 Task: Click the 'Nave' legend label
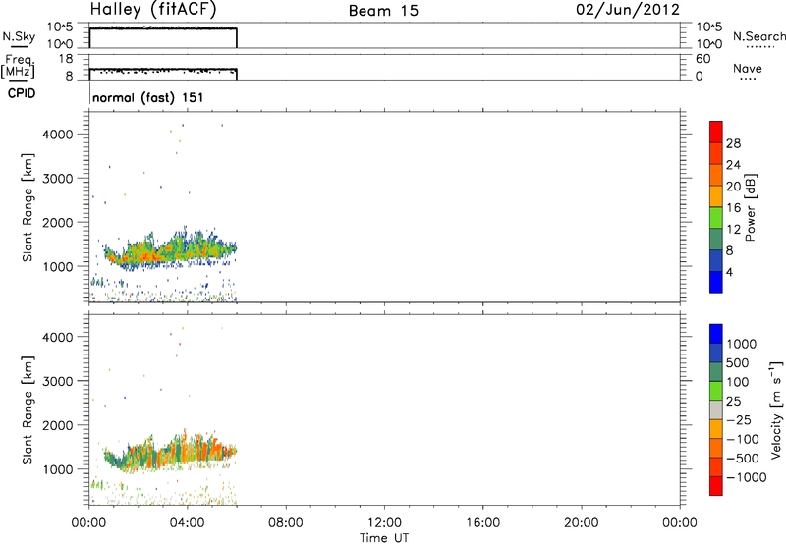[x=748, y=68]
